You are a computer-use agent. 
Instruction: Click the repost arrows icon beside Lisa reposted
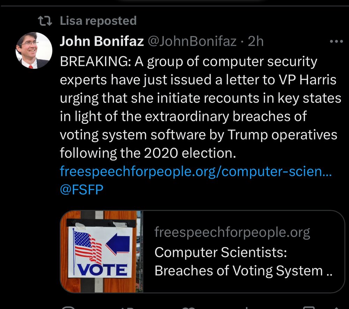45,22
